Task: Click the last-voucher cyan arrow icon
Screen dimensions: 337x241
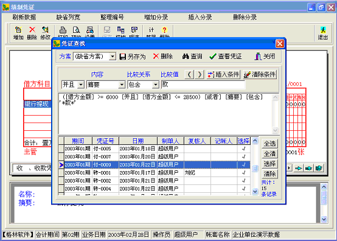Action: click(x=319, y=168)
